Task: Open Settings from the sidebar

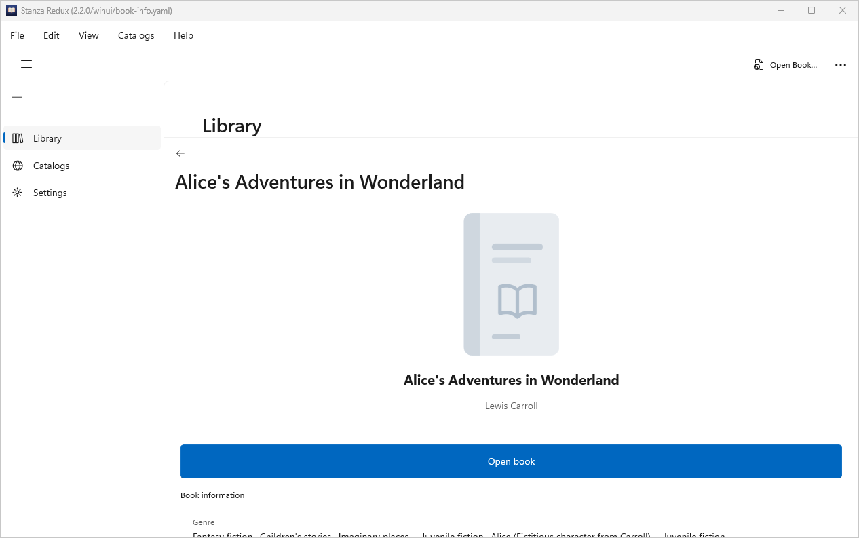Action: 82,193
